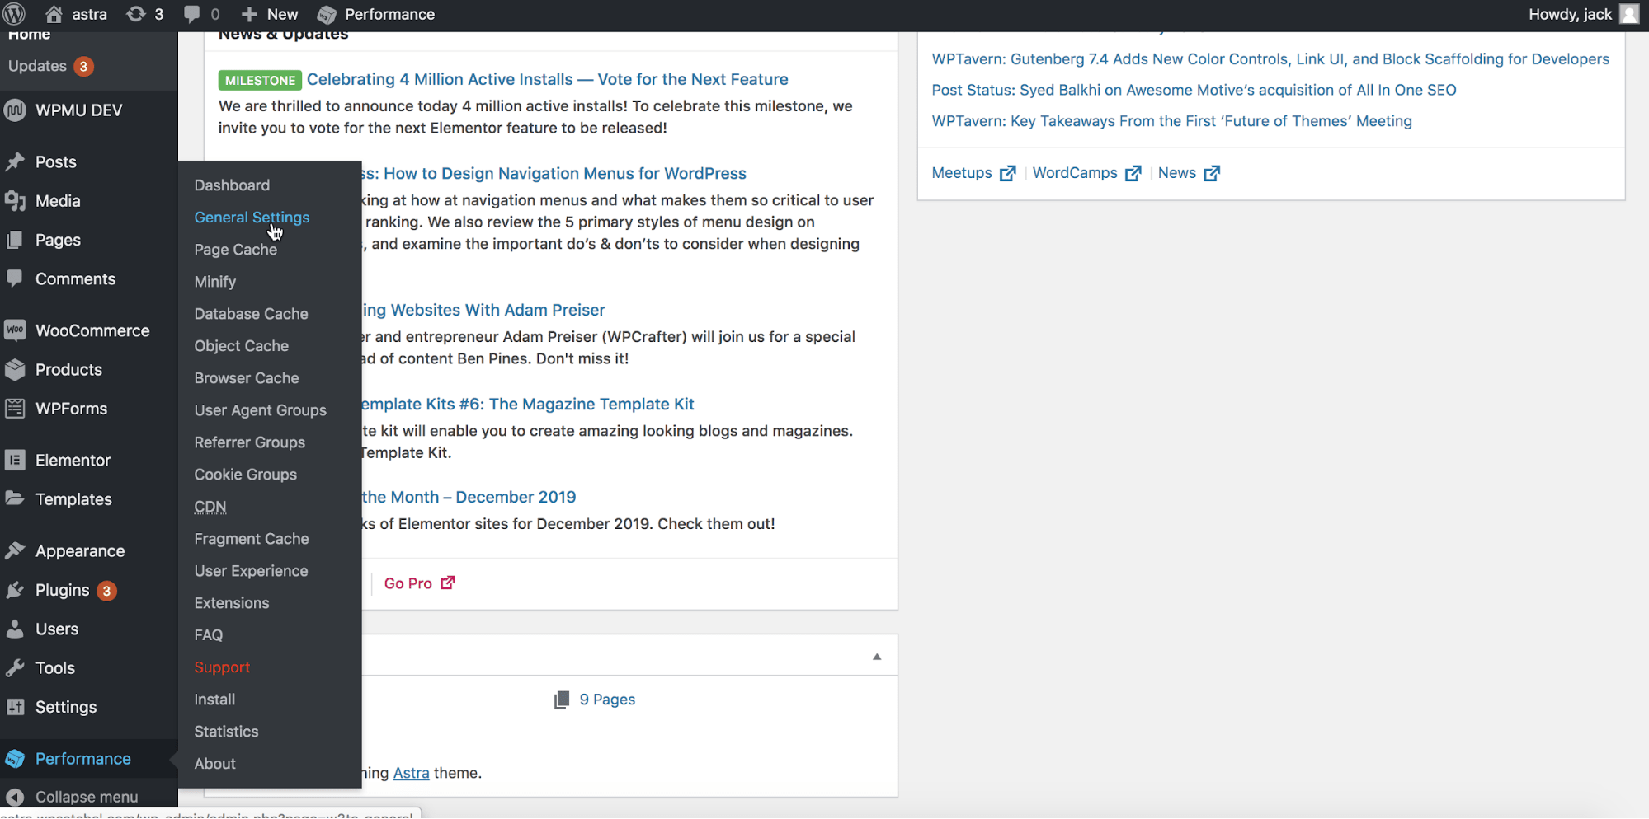Click the plus New icon in the admin bar
This screenshot has height=819, width=1649.
[249, 14]
